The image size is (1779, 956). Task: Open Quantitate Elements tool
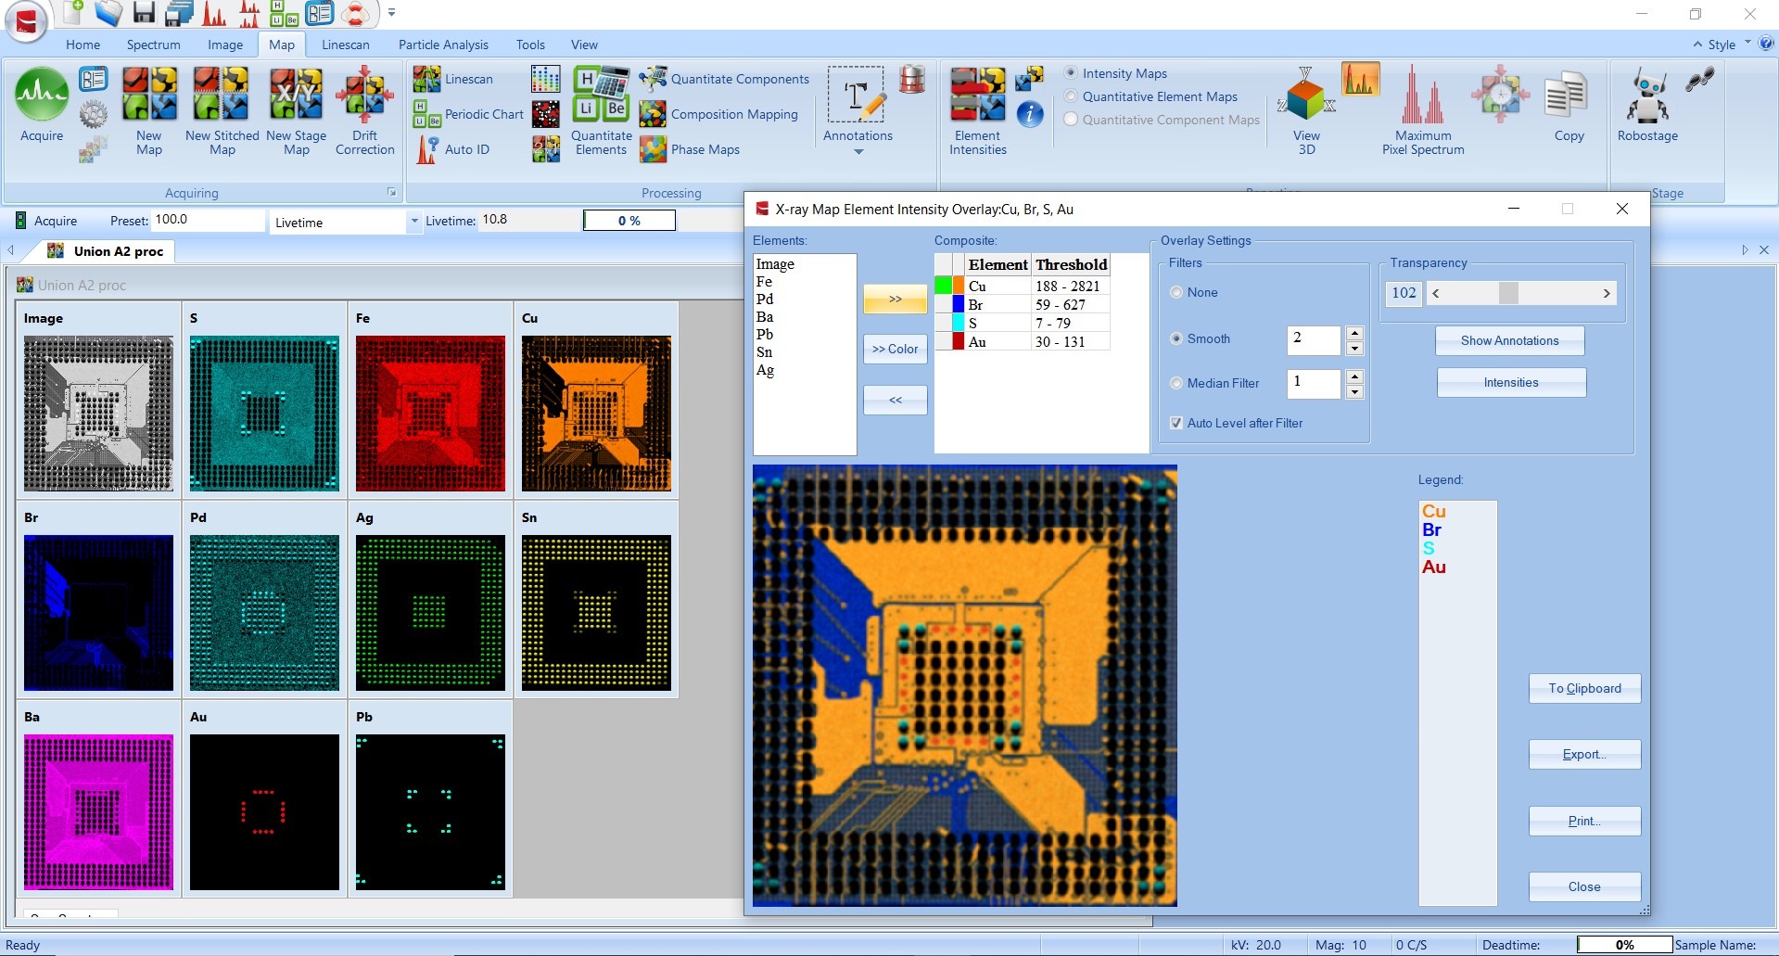click(x=601, y=111)
